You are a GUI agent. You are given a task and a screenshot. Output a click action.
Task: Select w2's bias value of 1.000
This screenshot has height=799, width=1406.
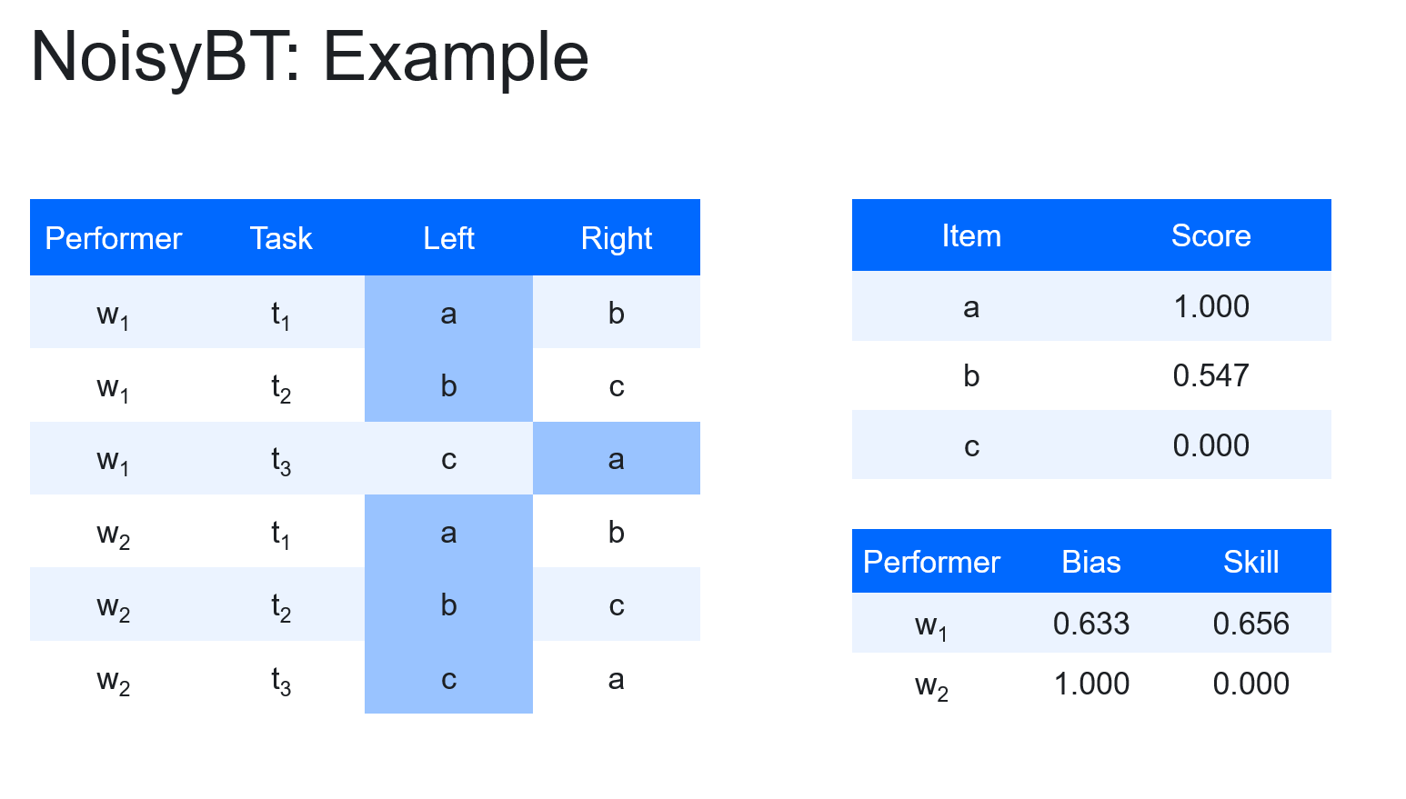1090,684
